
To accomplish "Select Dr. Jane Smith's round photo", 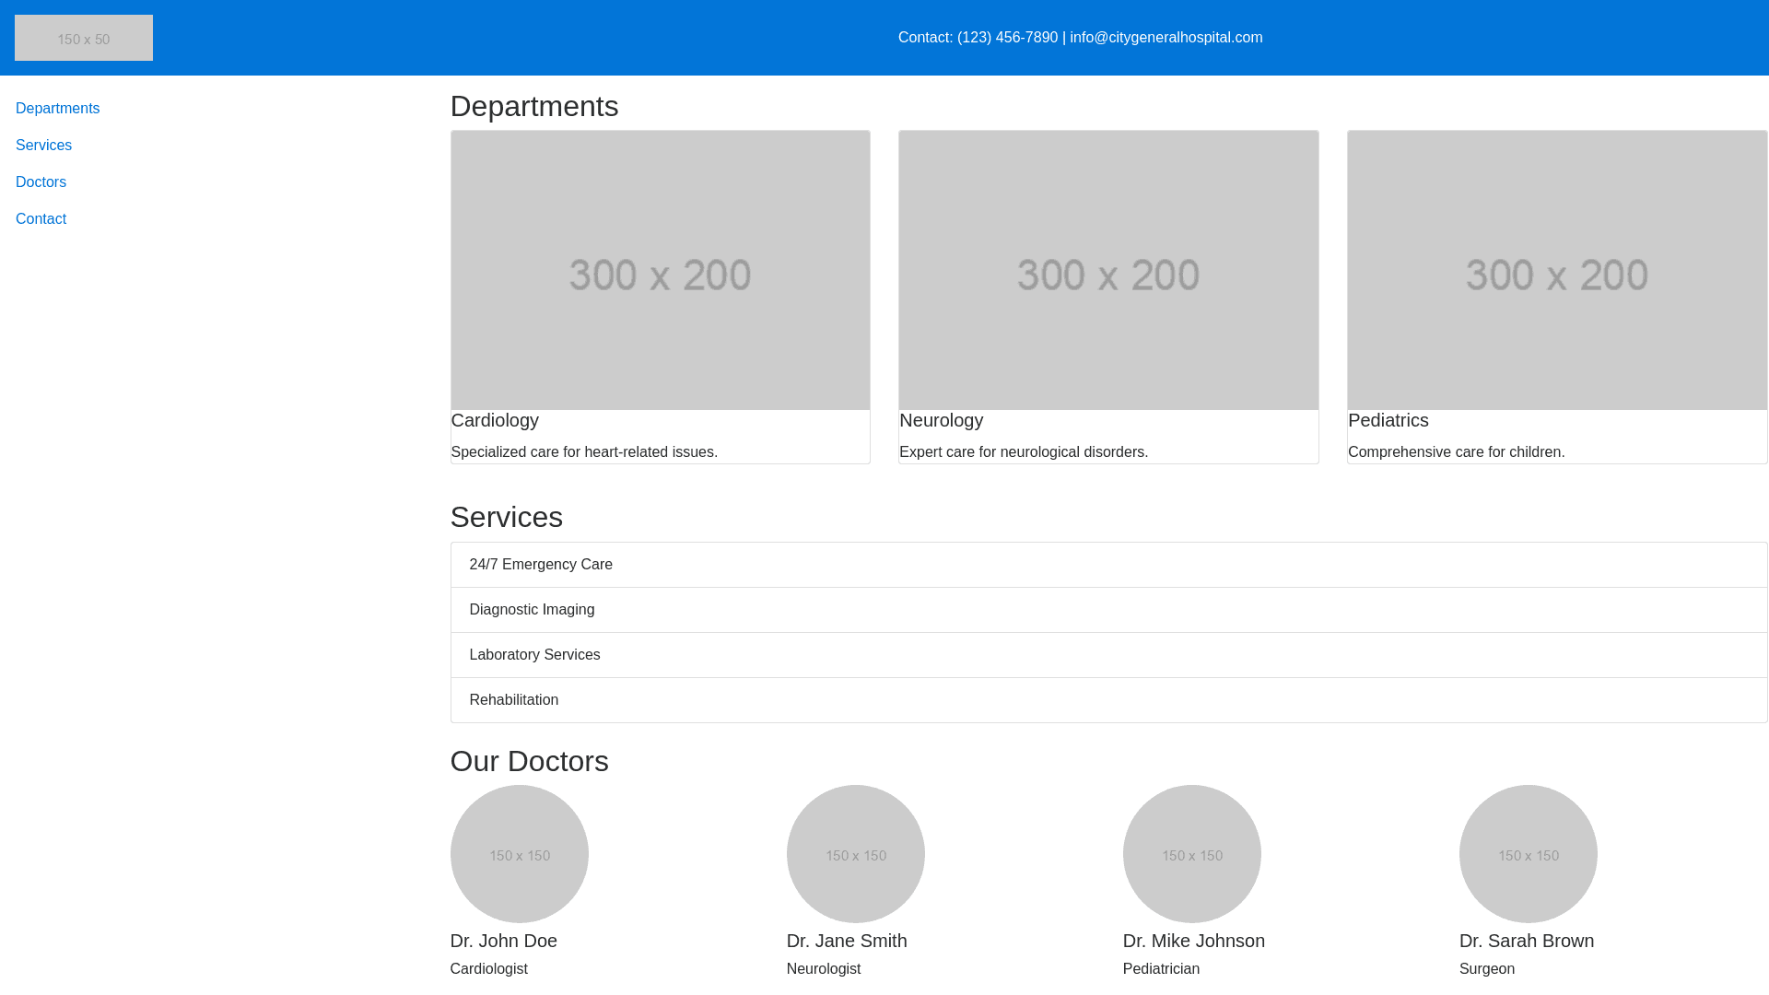I will (x=856, y=854).
